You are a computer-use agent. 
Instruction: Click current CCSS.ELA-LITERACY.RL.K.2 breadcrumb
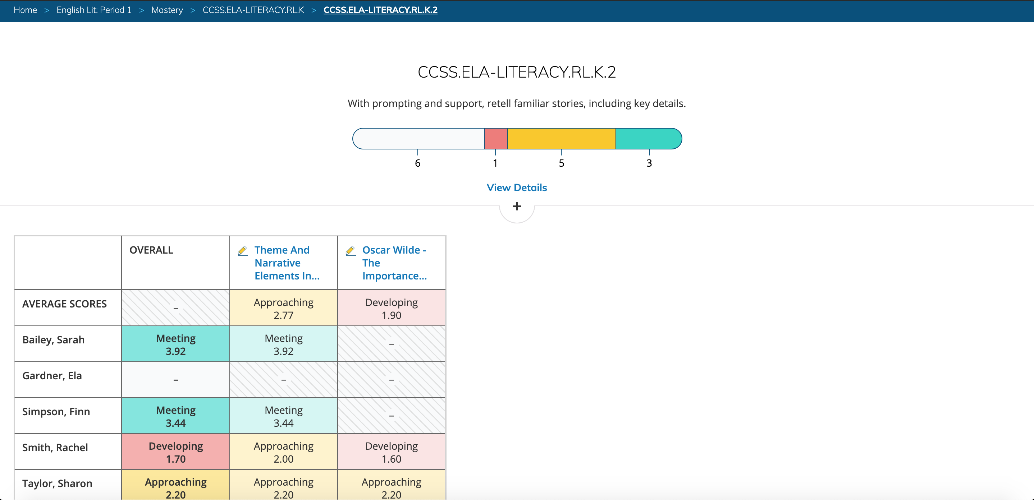click(380, 10)
